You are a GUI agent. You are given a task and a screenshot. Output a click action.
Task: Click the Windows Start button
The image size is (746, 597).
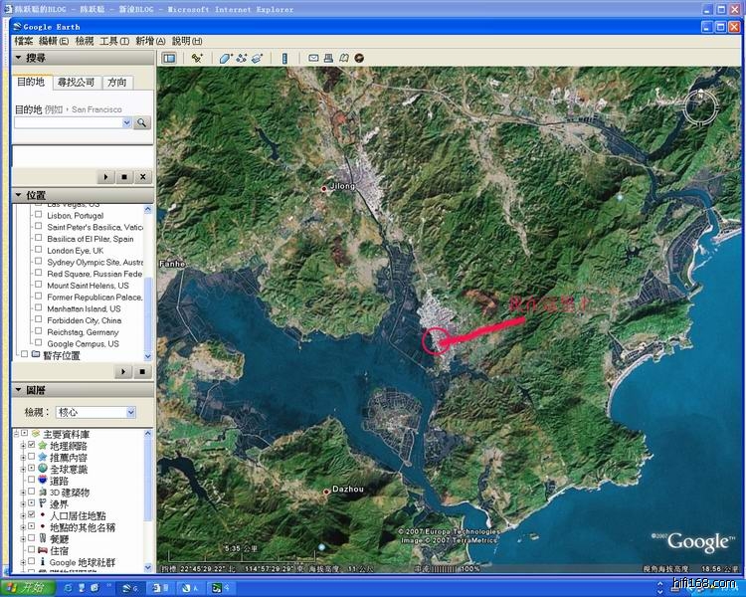click(28, 588)
